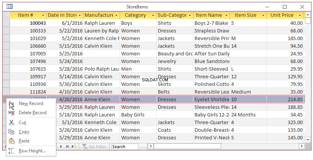Click item size cell 24 Months

(248, 115)
